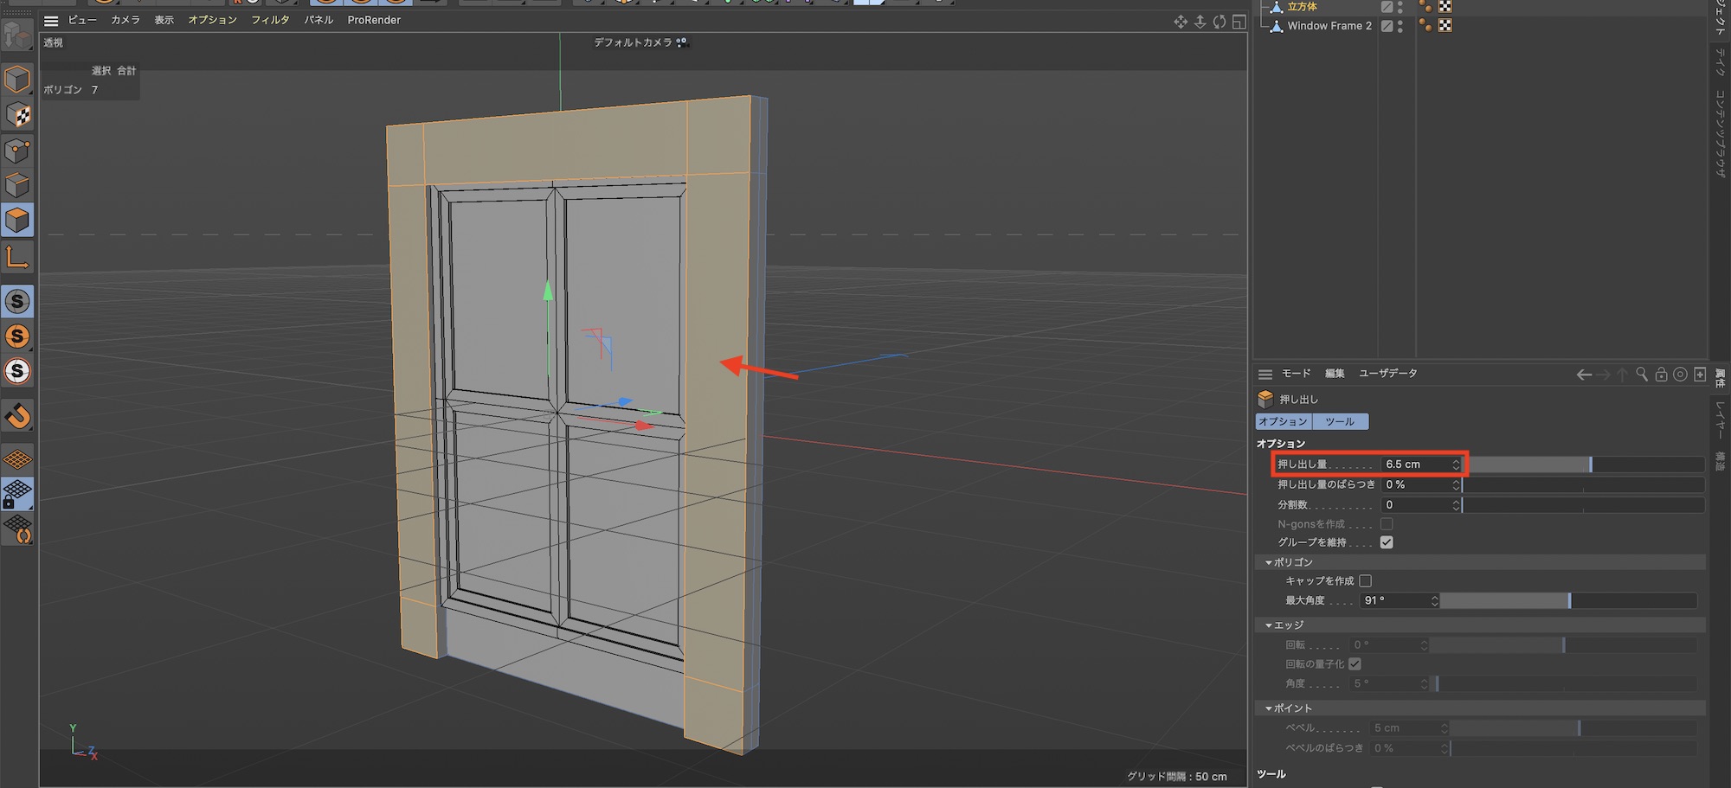The image size is (1731, 788).
Task: Open the フィルタ viewport menu
Action: tap(270, 20)
